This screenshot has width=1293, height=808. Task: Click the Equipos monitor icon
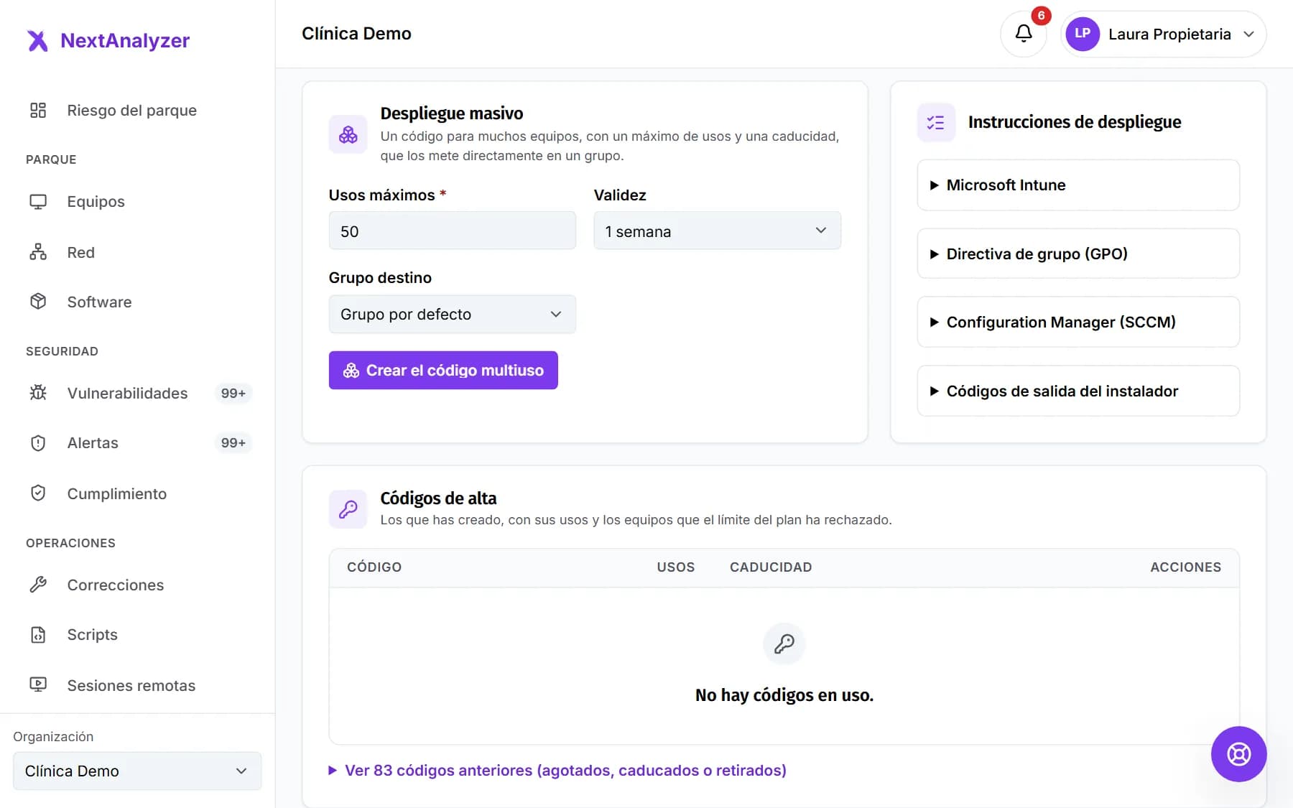[x=38, y=202]
